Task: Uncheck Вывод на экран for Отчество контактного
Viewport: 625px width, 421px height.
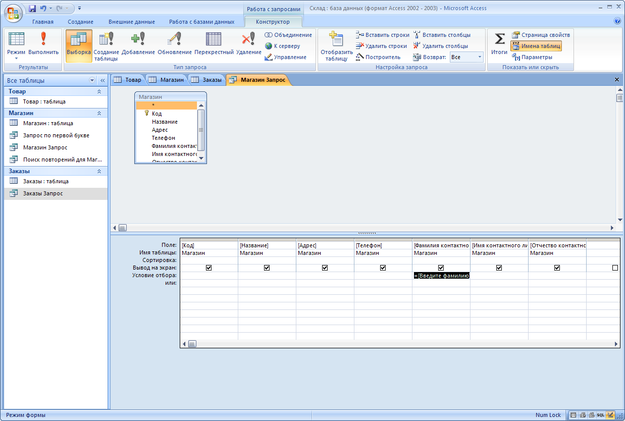Action: click(557, 268)
